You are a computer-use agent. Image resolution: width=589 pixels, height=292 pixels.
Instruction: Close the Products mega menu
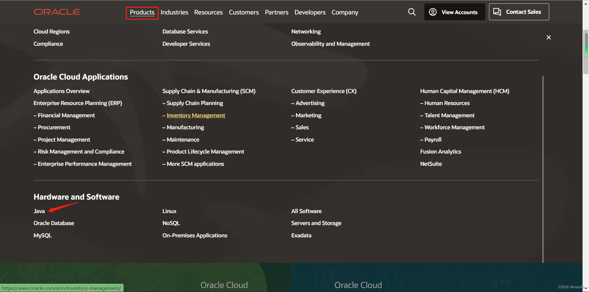click(x=549, y=37)
